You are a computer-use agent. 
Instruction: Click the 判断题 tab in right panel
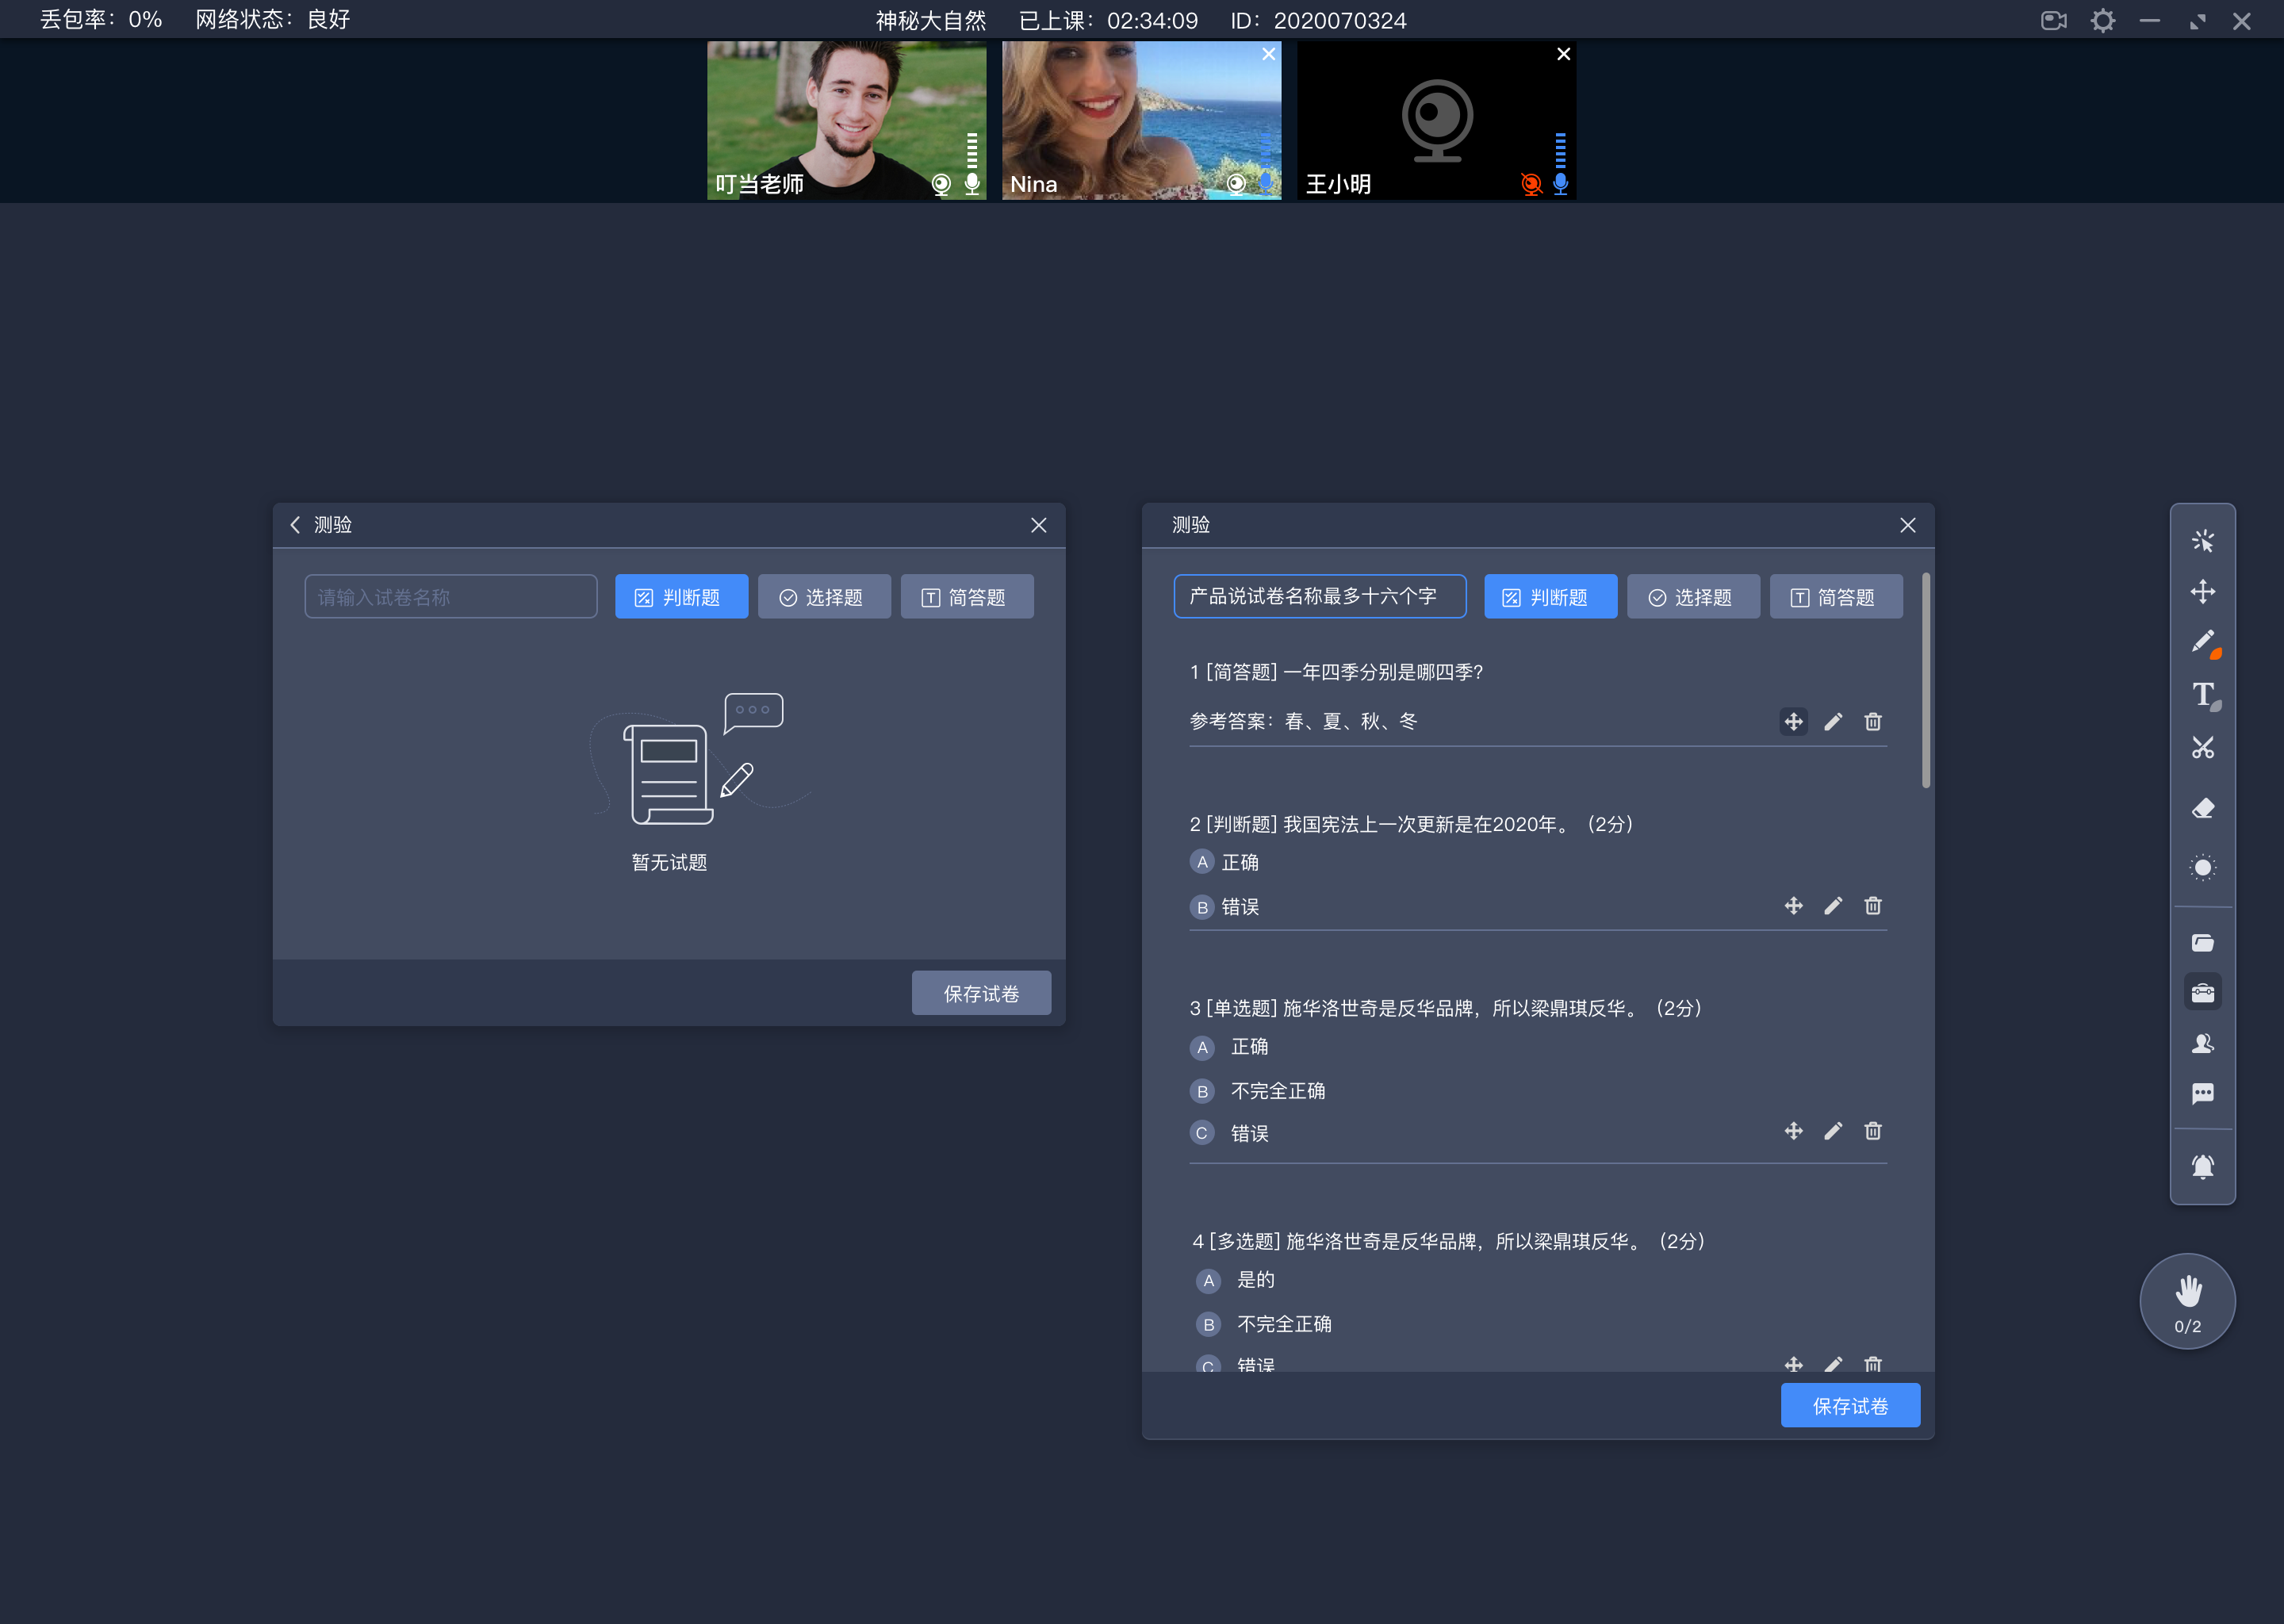1548,596
